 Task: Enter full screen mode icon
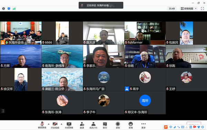[x=203, y=9]
